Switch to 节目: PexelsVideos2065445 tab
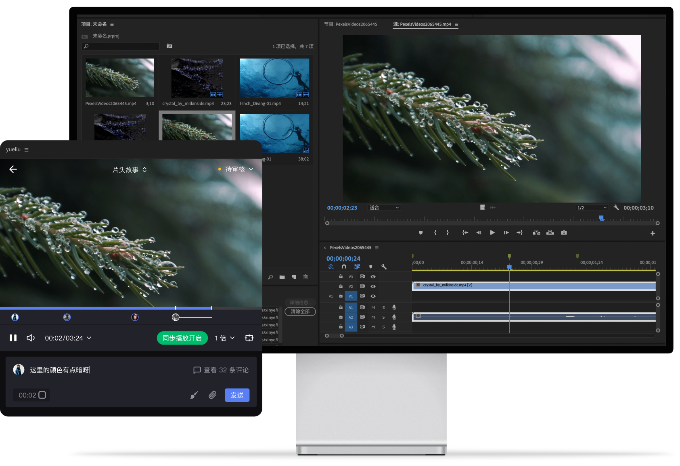This screenshot has width=680, height=466. [351, 24]
